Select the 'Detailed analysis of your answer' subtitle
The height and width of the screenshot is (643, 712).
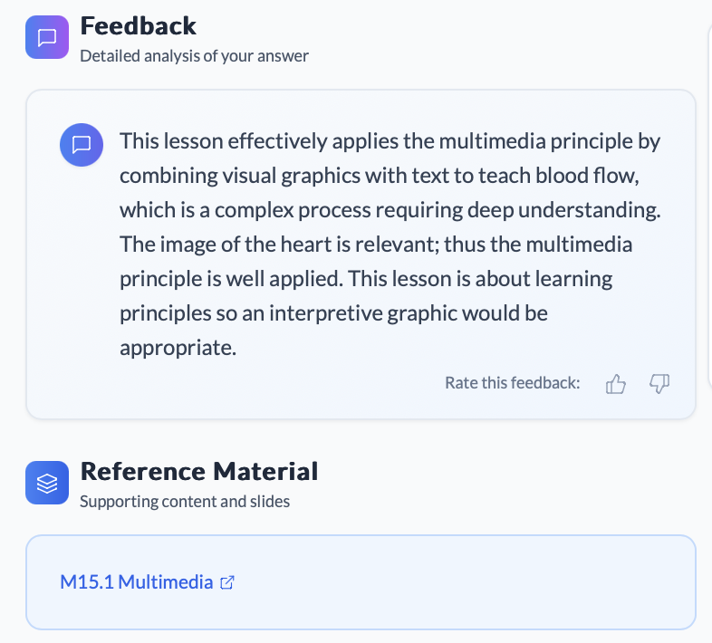pyautogui.click(x=194, y=56)
